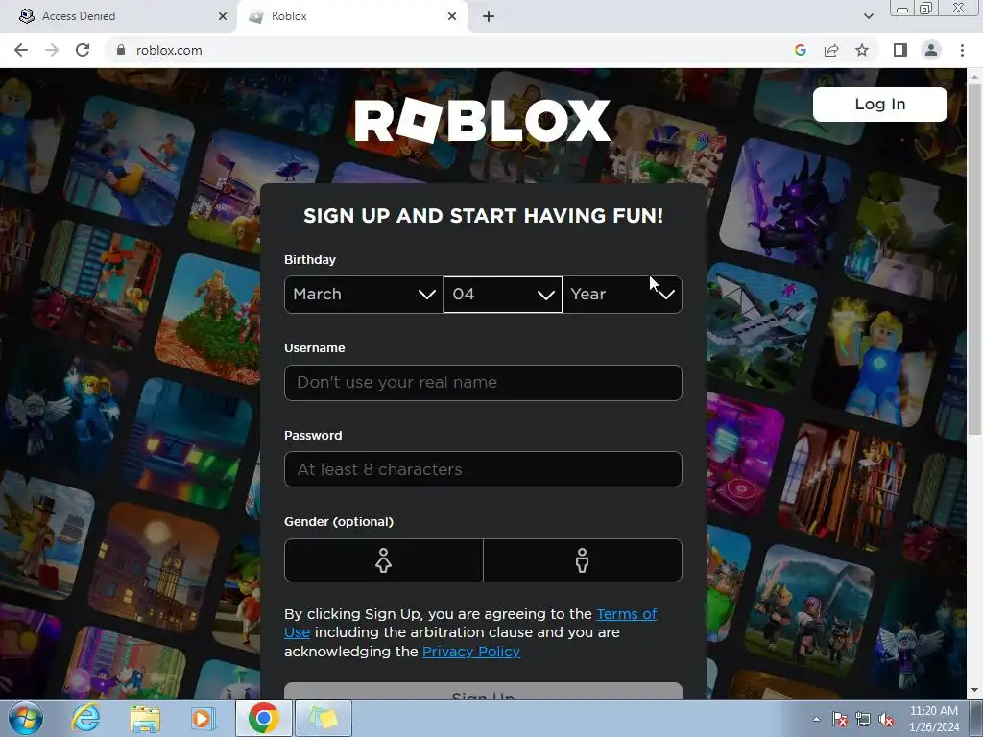This screenshot has height=737, width=983.
Task: Close the Access Denied tab
Action: click(223, 16)
